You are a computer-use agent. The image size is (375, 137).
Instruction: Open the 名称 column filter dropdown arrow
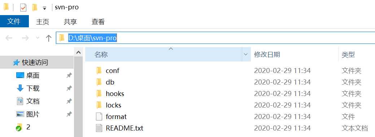(246, 55)
